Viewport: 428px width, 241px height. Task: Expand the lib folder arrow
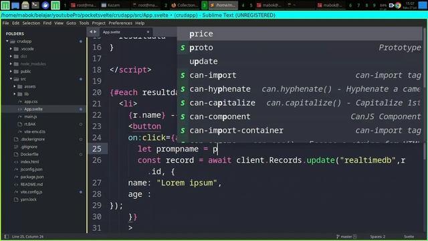pos(15,94)
